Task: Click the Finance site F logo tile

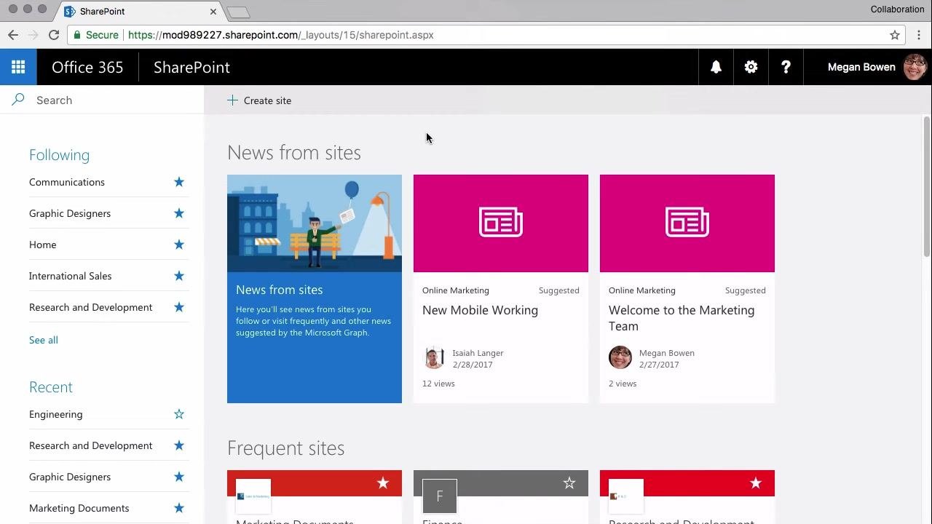Action: pyautogui.click(x=440, y=496)
